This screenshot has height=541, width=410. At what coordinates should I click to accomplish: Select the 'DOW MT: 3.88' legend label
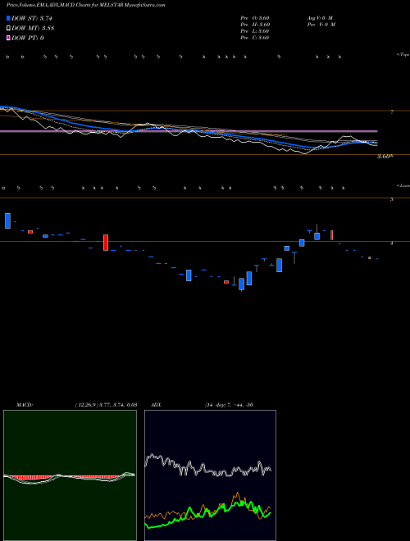33,28
